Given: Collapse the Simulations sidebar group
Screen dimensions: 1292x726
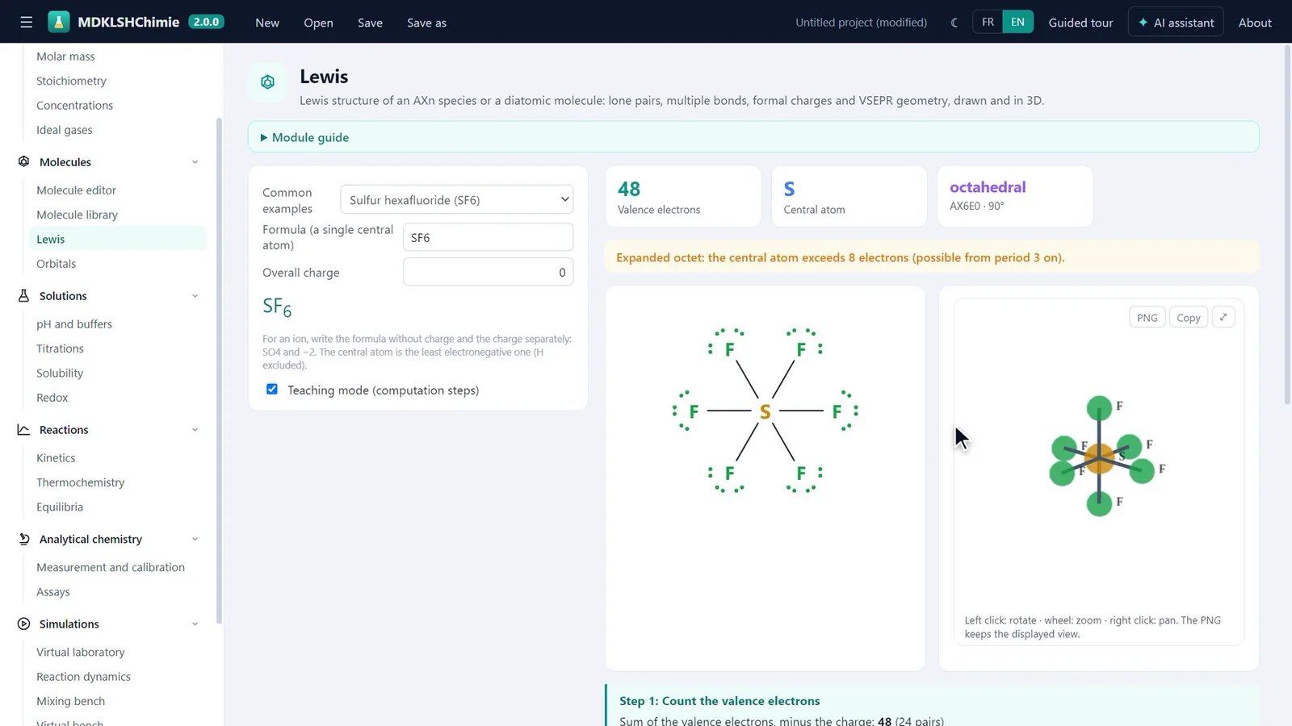Looking at the screenshot, I should pyautogui.click(x=195, y=624).
